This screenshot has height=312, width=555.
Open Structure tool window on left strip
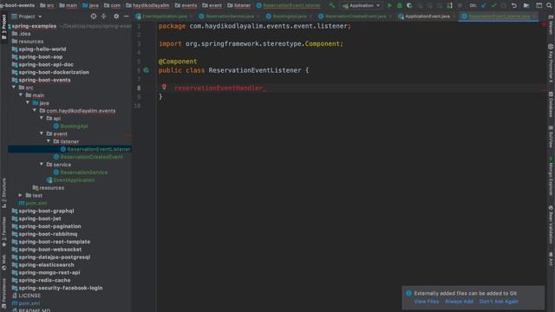pyautogui.click(x=3, y=193)
